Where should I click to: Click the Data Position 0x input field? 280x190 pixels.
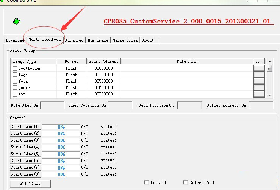[x=189, y=105]
